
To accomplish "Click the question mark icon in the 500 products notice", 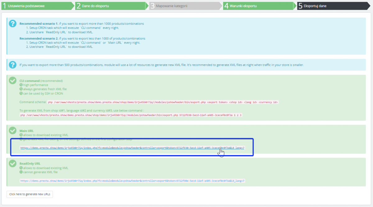I will pos(13,65).
